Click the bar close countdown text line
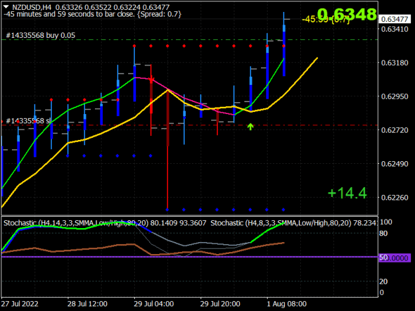The width and height of the screenshot is (415, 311). [x=93, y=14]
